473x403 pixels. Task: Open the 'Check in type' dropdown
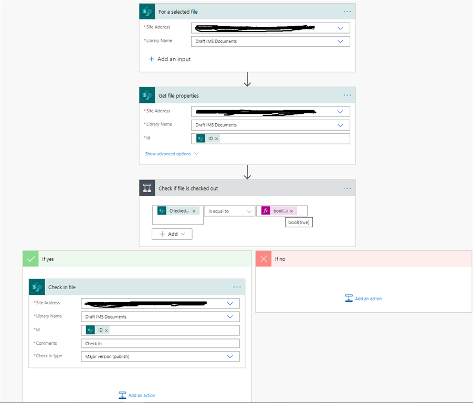click(160, 356)
